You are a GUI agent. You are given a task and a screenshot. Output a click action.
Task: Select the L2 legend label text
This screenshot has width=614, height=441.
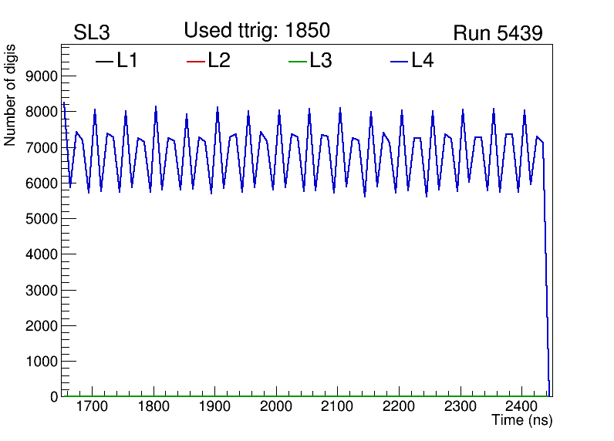pos(219,61)
